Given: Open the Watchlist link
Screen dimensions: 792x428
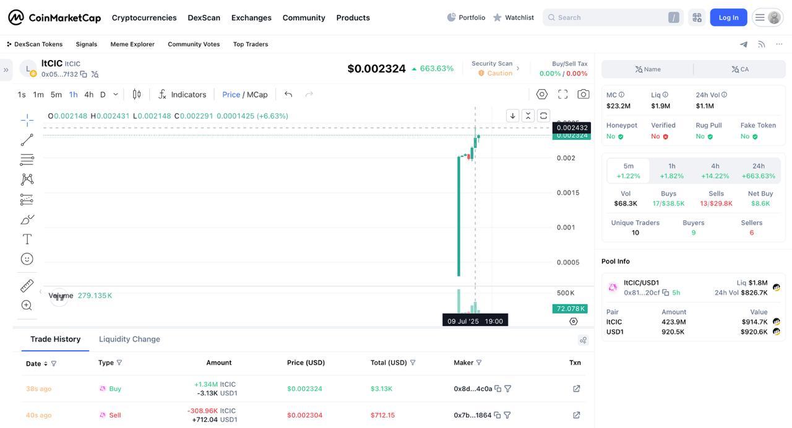Looking at the screenshot, I should tap(513, 17).
